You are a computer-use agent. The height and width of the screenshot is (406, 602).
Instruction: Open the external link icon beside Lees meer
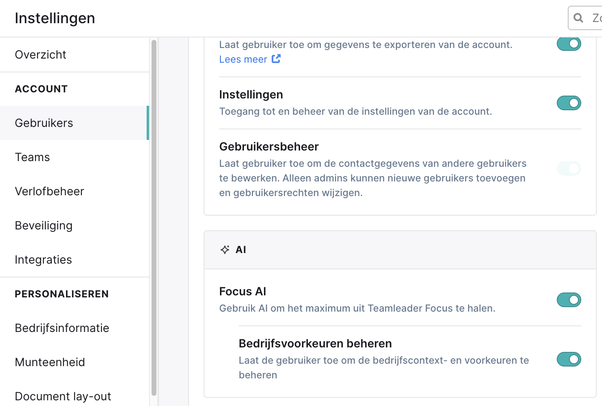[276, 59]
